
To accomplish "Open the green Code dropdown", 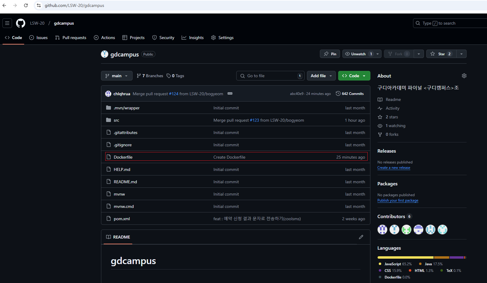I will pyautogui.click(x=354, y=76).
